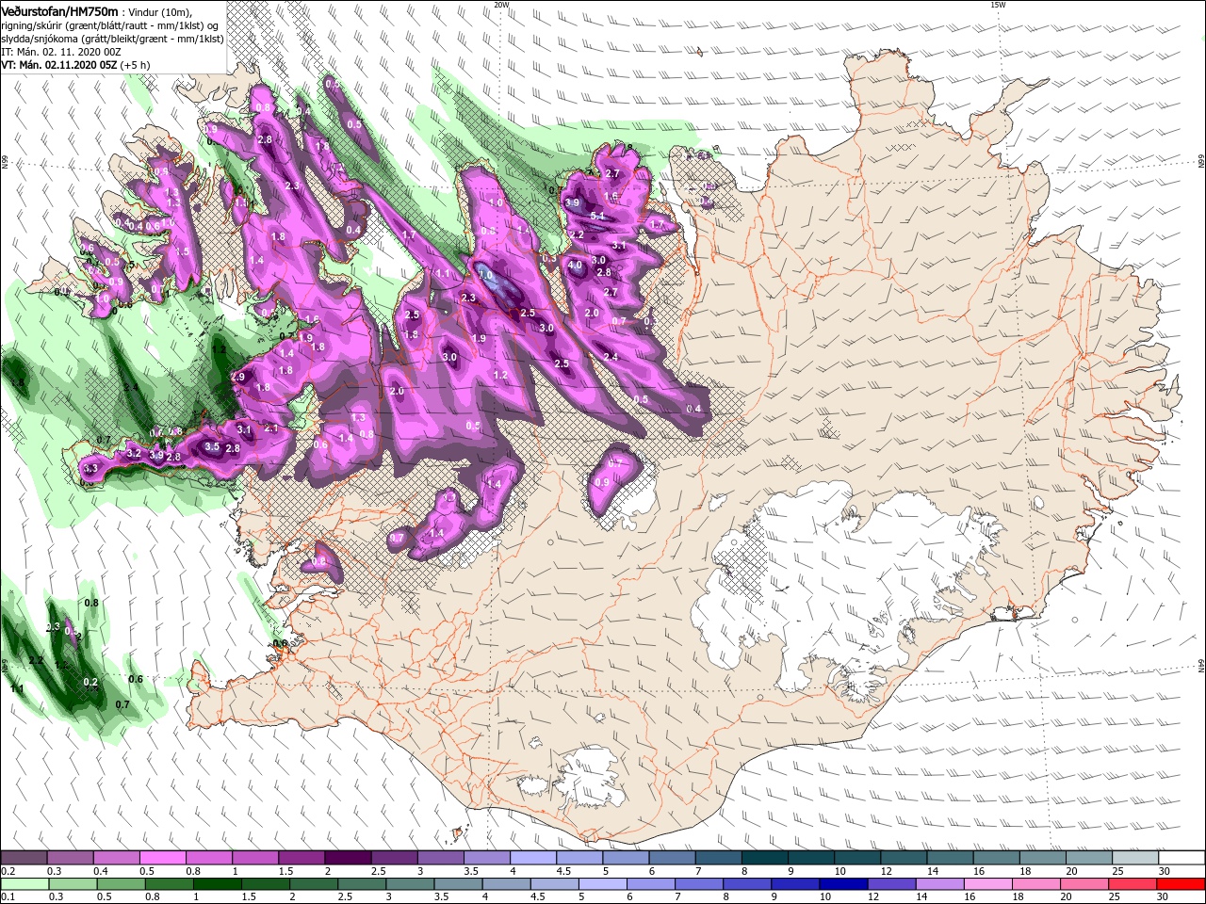The image size is (1206, 904).
Task: Click the light pink rain swatch at 16
Action: (987, 883)
